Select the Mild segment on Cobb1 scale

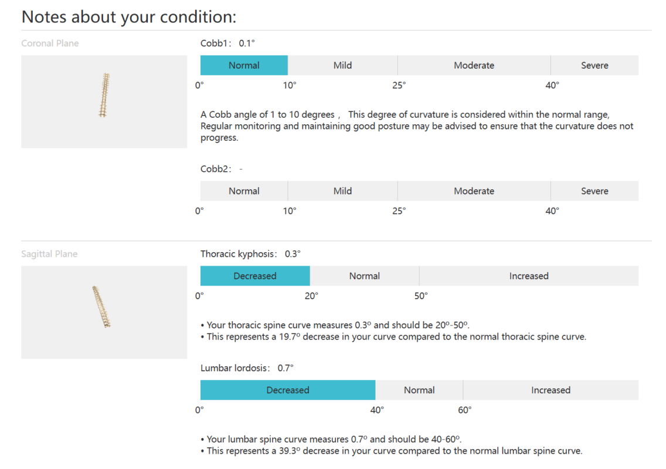click(x=343, y=66)
